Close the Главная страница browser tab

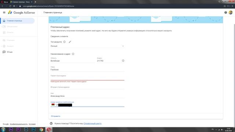(32, 2)
